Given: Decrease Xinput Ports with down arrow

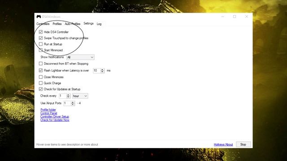Looking at the screenshot, I should pos(73,105).
